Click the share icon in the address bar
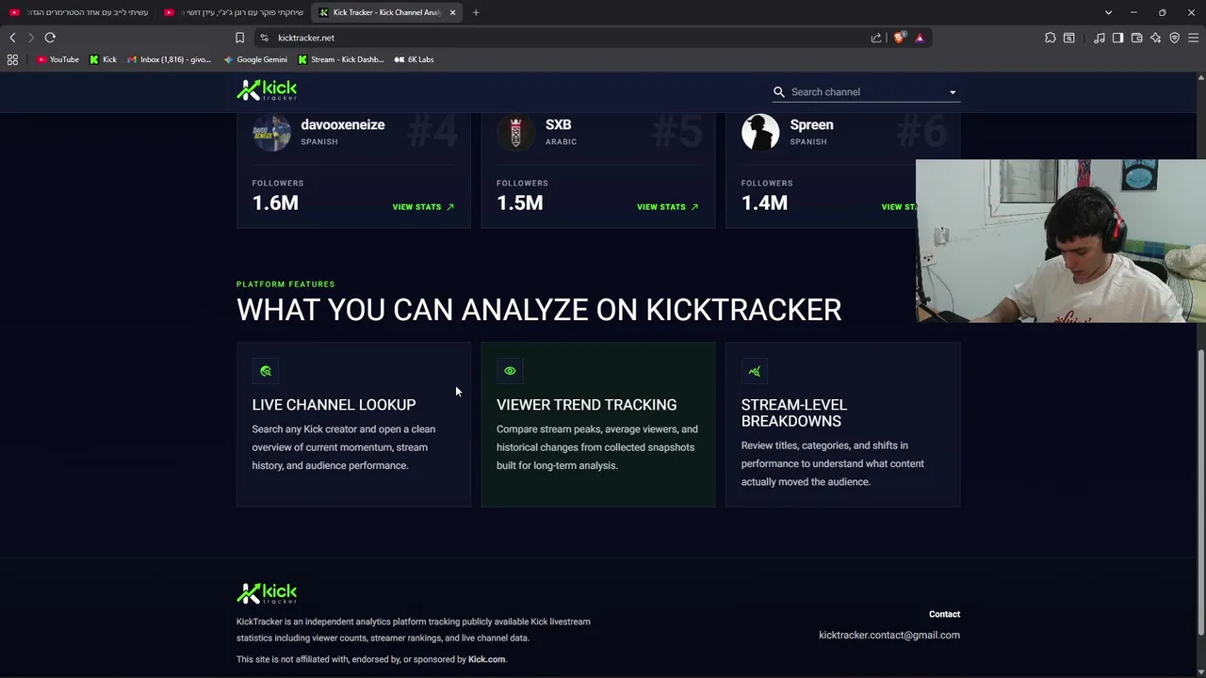Viewport: 1206px width, 678px height. pyautogui.click(x=876, y=38)
